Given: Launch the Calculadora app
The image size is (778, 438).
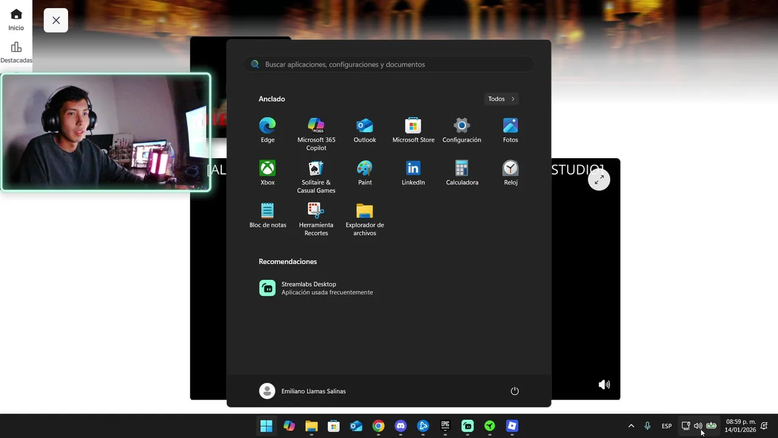Looking at the screenshot, I should pyautogui.click(x=462, y=173).
